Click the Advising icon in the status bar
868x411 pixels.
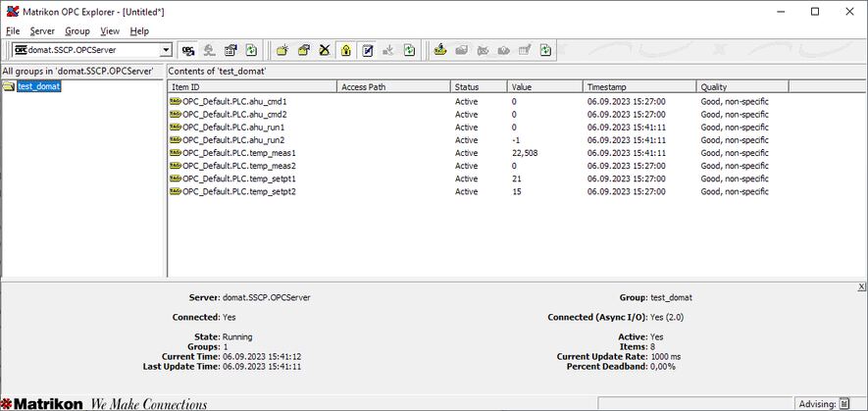(x=843, y=403)
